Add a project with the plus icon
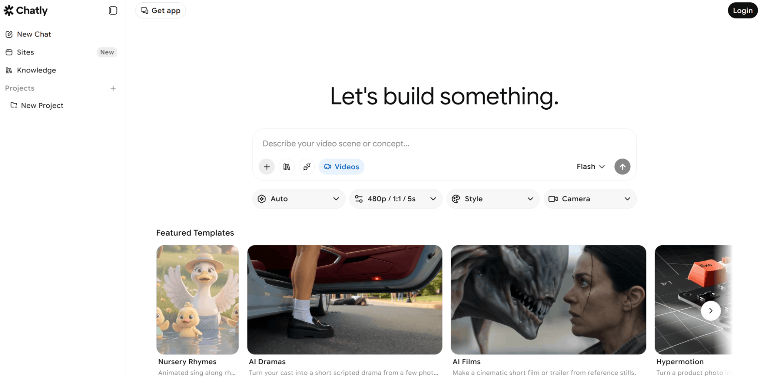Screen dimensions: 760x381 [x=113, y=88]
